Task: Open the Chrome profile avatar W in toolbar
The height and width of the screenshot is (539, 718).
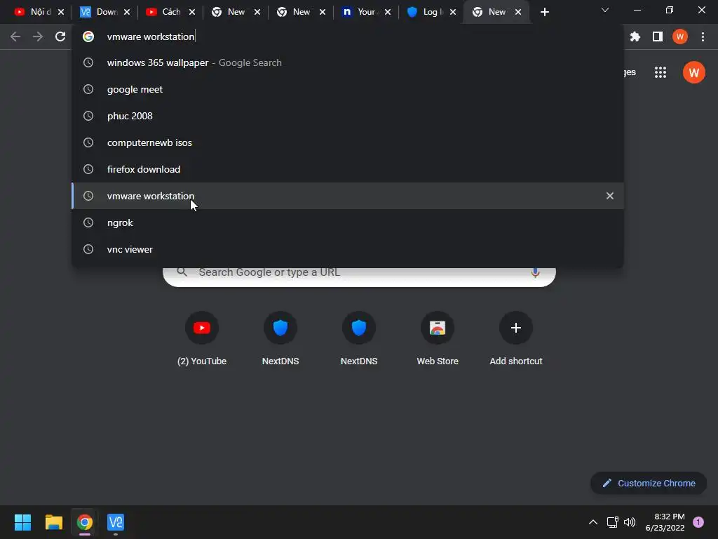Action: (680, 36)
